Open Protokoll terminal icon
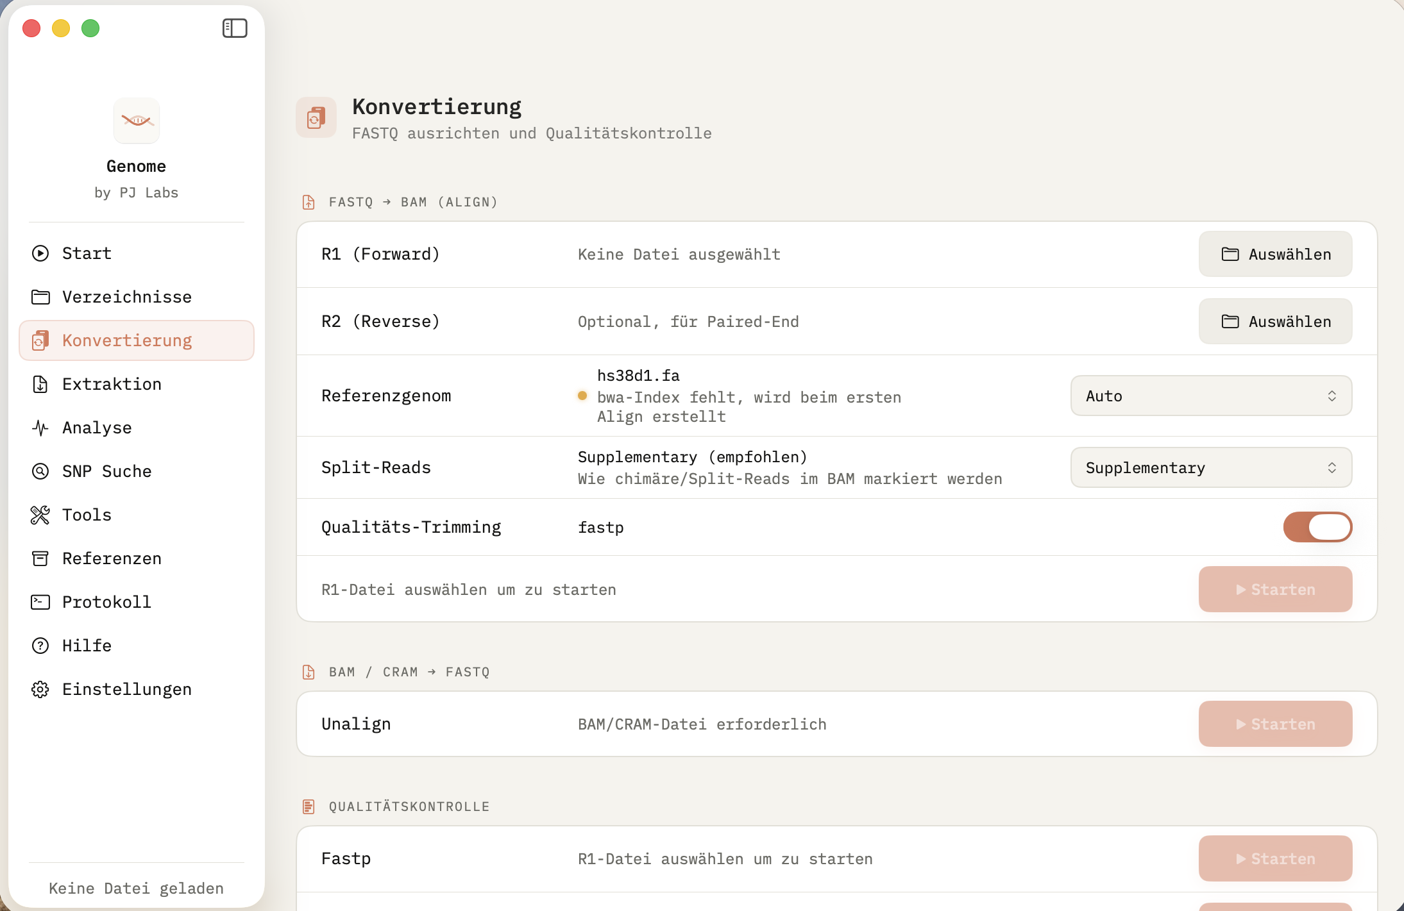This screenshot has width=1404, height=911. click(x=40, y=602)
